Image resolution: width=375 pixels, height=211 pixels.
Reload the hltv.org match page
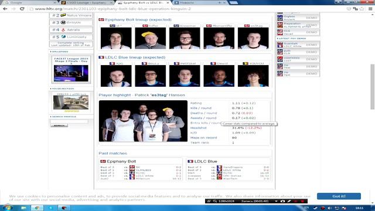pos(22,9)
